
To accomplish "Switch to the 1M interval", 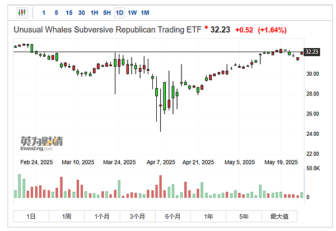I will pyautogui.click(x=145, y=13).
